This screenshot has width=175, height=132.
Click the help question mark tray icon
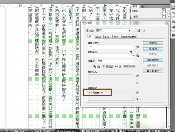[128, 131]
